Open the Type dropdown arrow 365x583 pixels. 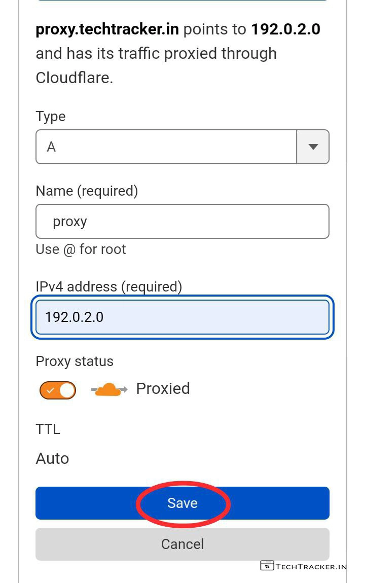click(313, 147)
